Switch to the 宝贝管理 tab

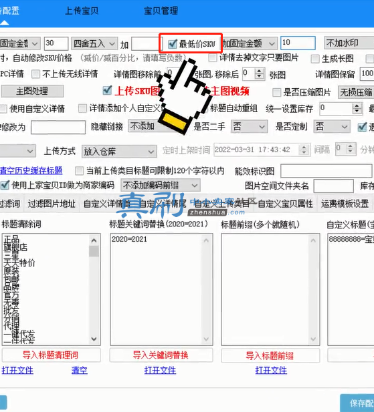point(161,11)
